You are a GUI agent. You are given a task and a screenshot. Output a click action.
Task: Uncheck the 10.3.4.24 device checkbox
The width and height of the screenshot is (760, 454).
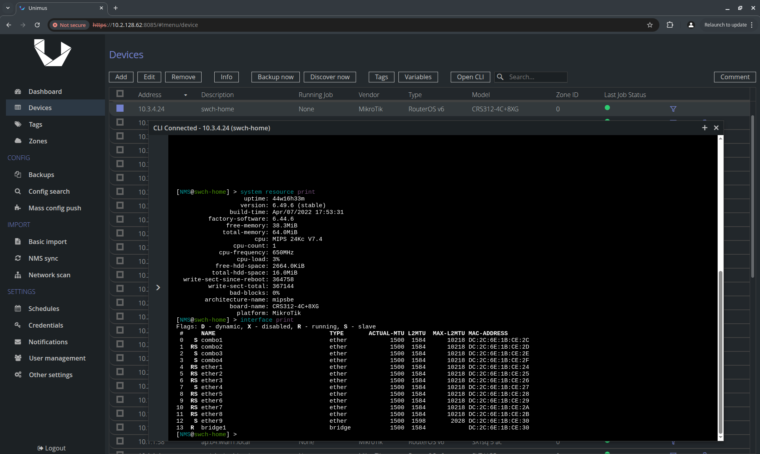120,109
